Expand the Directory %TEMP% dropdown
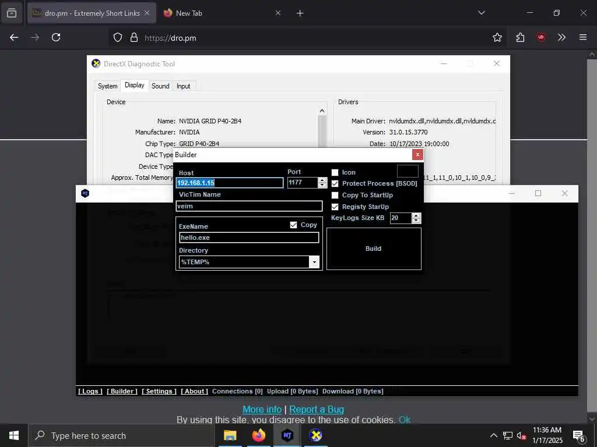This screenshot has width=597, height=447. click(x=314, y=262)
